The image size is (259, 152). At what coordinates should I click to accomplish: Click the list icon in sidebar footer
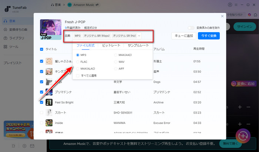(x=14, y=146)
